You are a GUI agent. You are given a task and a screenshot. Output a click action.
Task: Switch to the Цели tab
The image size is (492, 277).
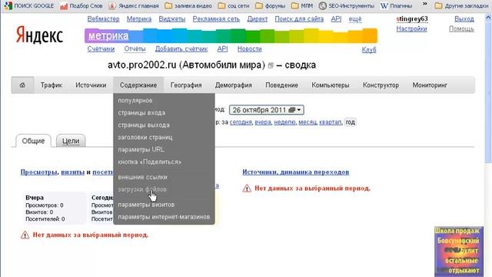(71, 141)
